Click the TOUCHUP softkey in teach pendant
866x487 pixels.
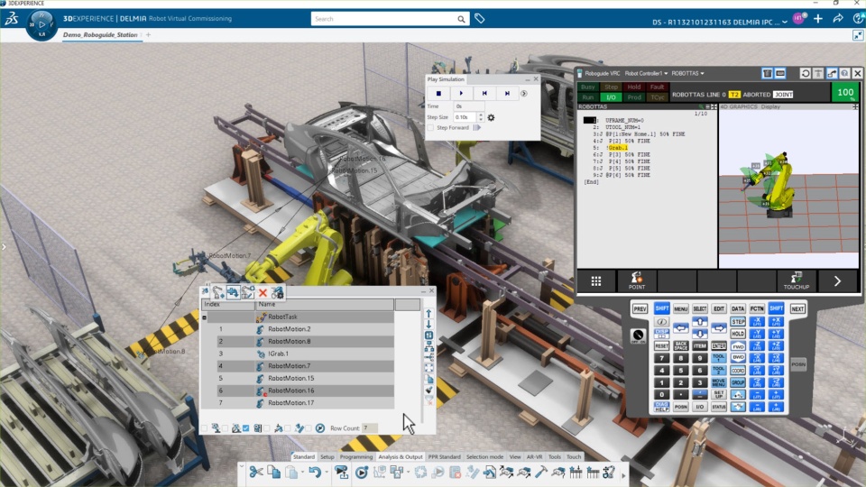click(x=796, y=280)
